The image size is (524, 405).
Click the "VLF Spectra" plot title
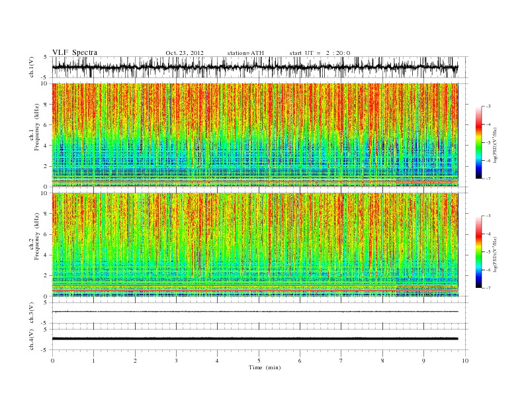pos(75,52)
